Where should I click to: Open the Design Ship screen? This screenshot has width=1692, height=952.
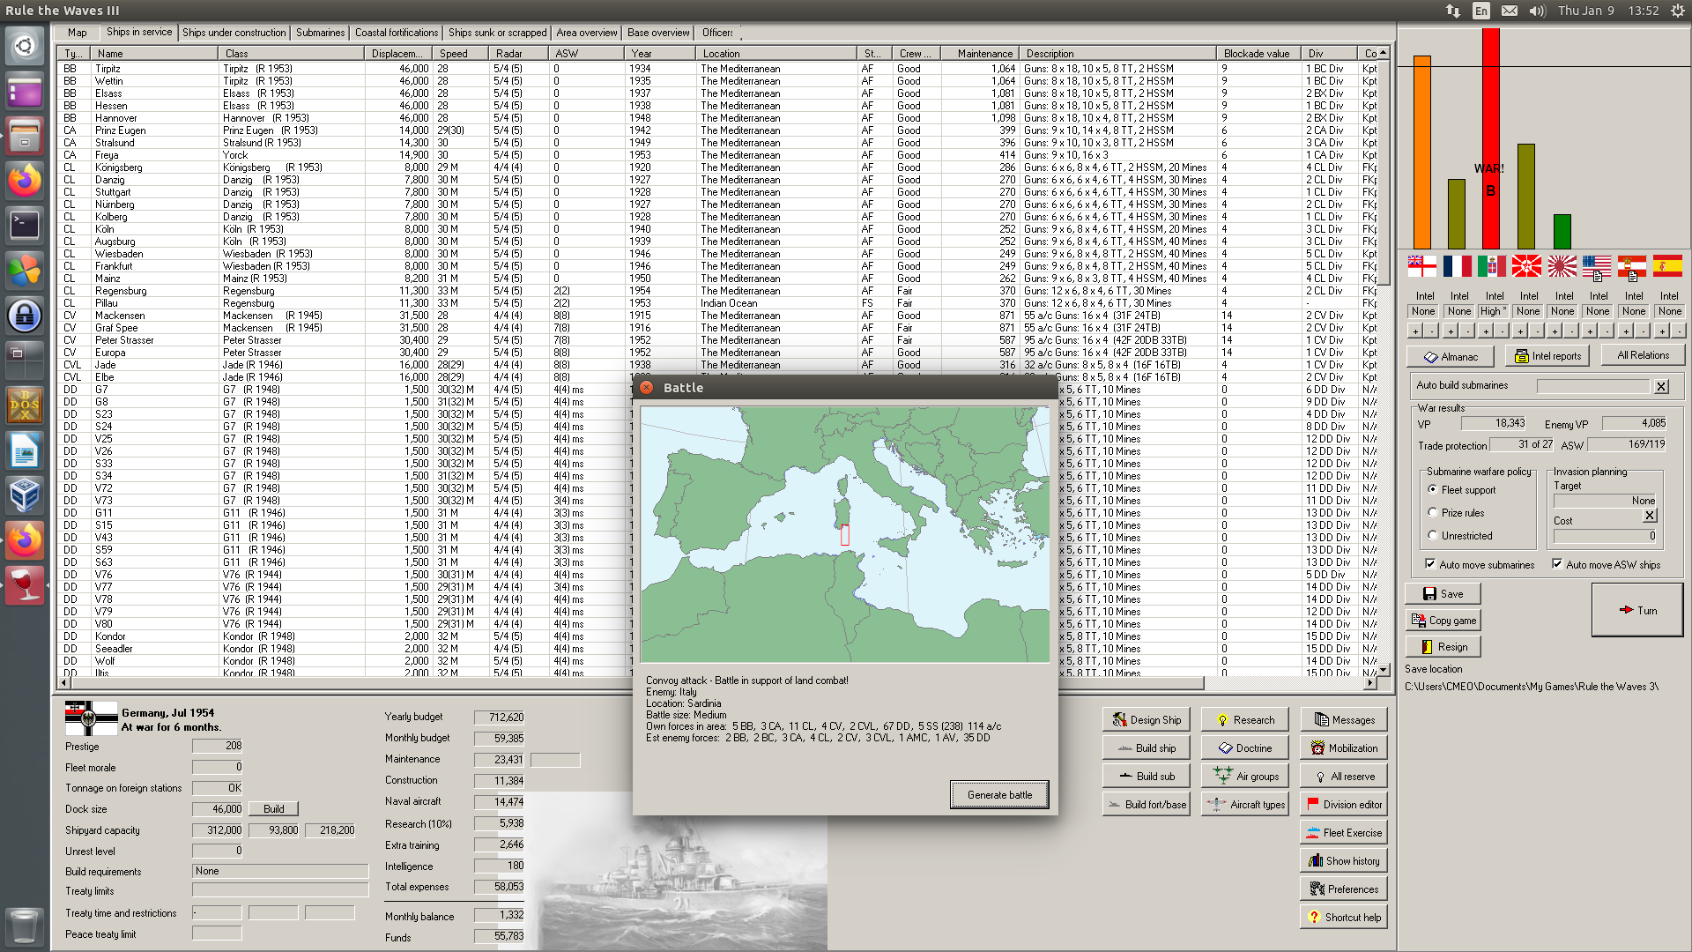(x=1146, y=719)
